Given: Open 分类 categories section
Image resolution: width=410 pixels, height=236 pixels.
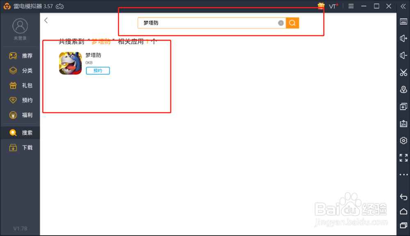Looking at the screenshot, I should [x=20, y=70].
